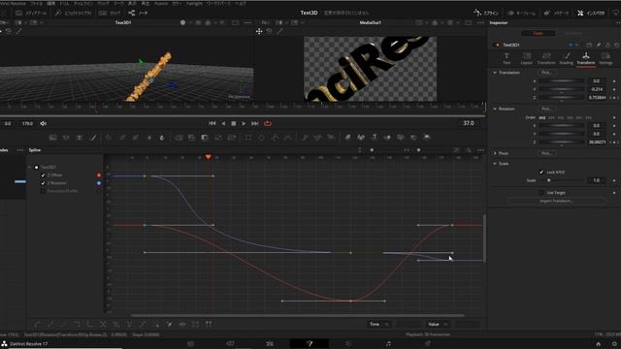Add a Matte Control node from toolbar

(205, 138)
